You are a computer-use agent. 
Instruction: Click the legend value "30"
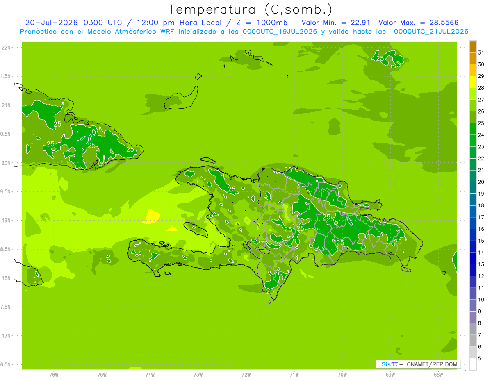tap(481, 64)
